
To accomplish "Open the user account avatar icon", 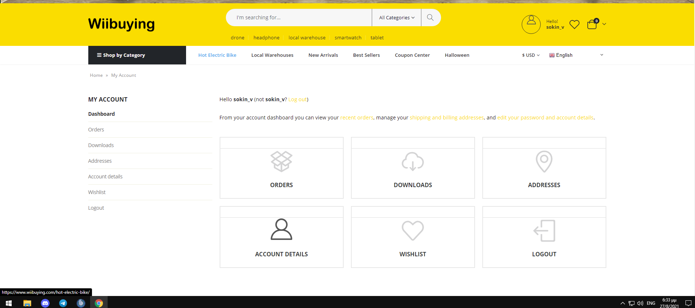I will [531, 24].
